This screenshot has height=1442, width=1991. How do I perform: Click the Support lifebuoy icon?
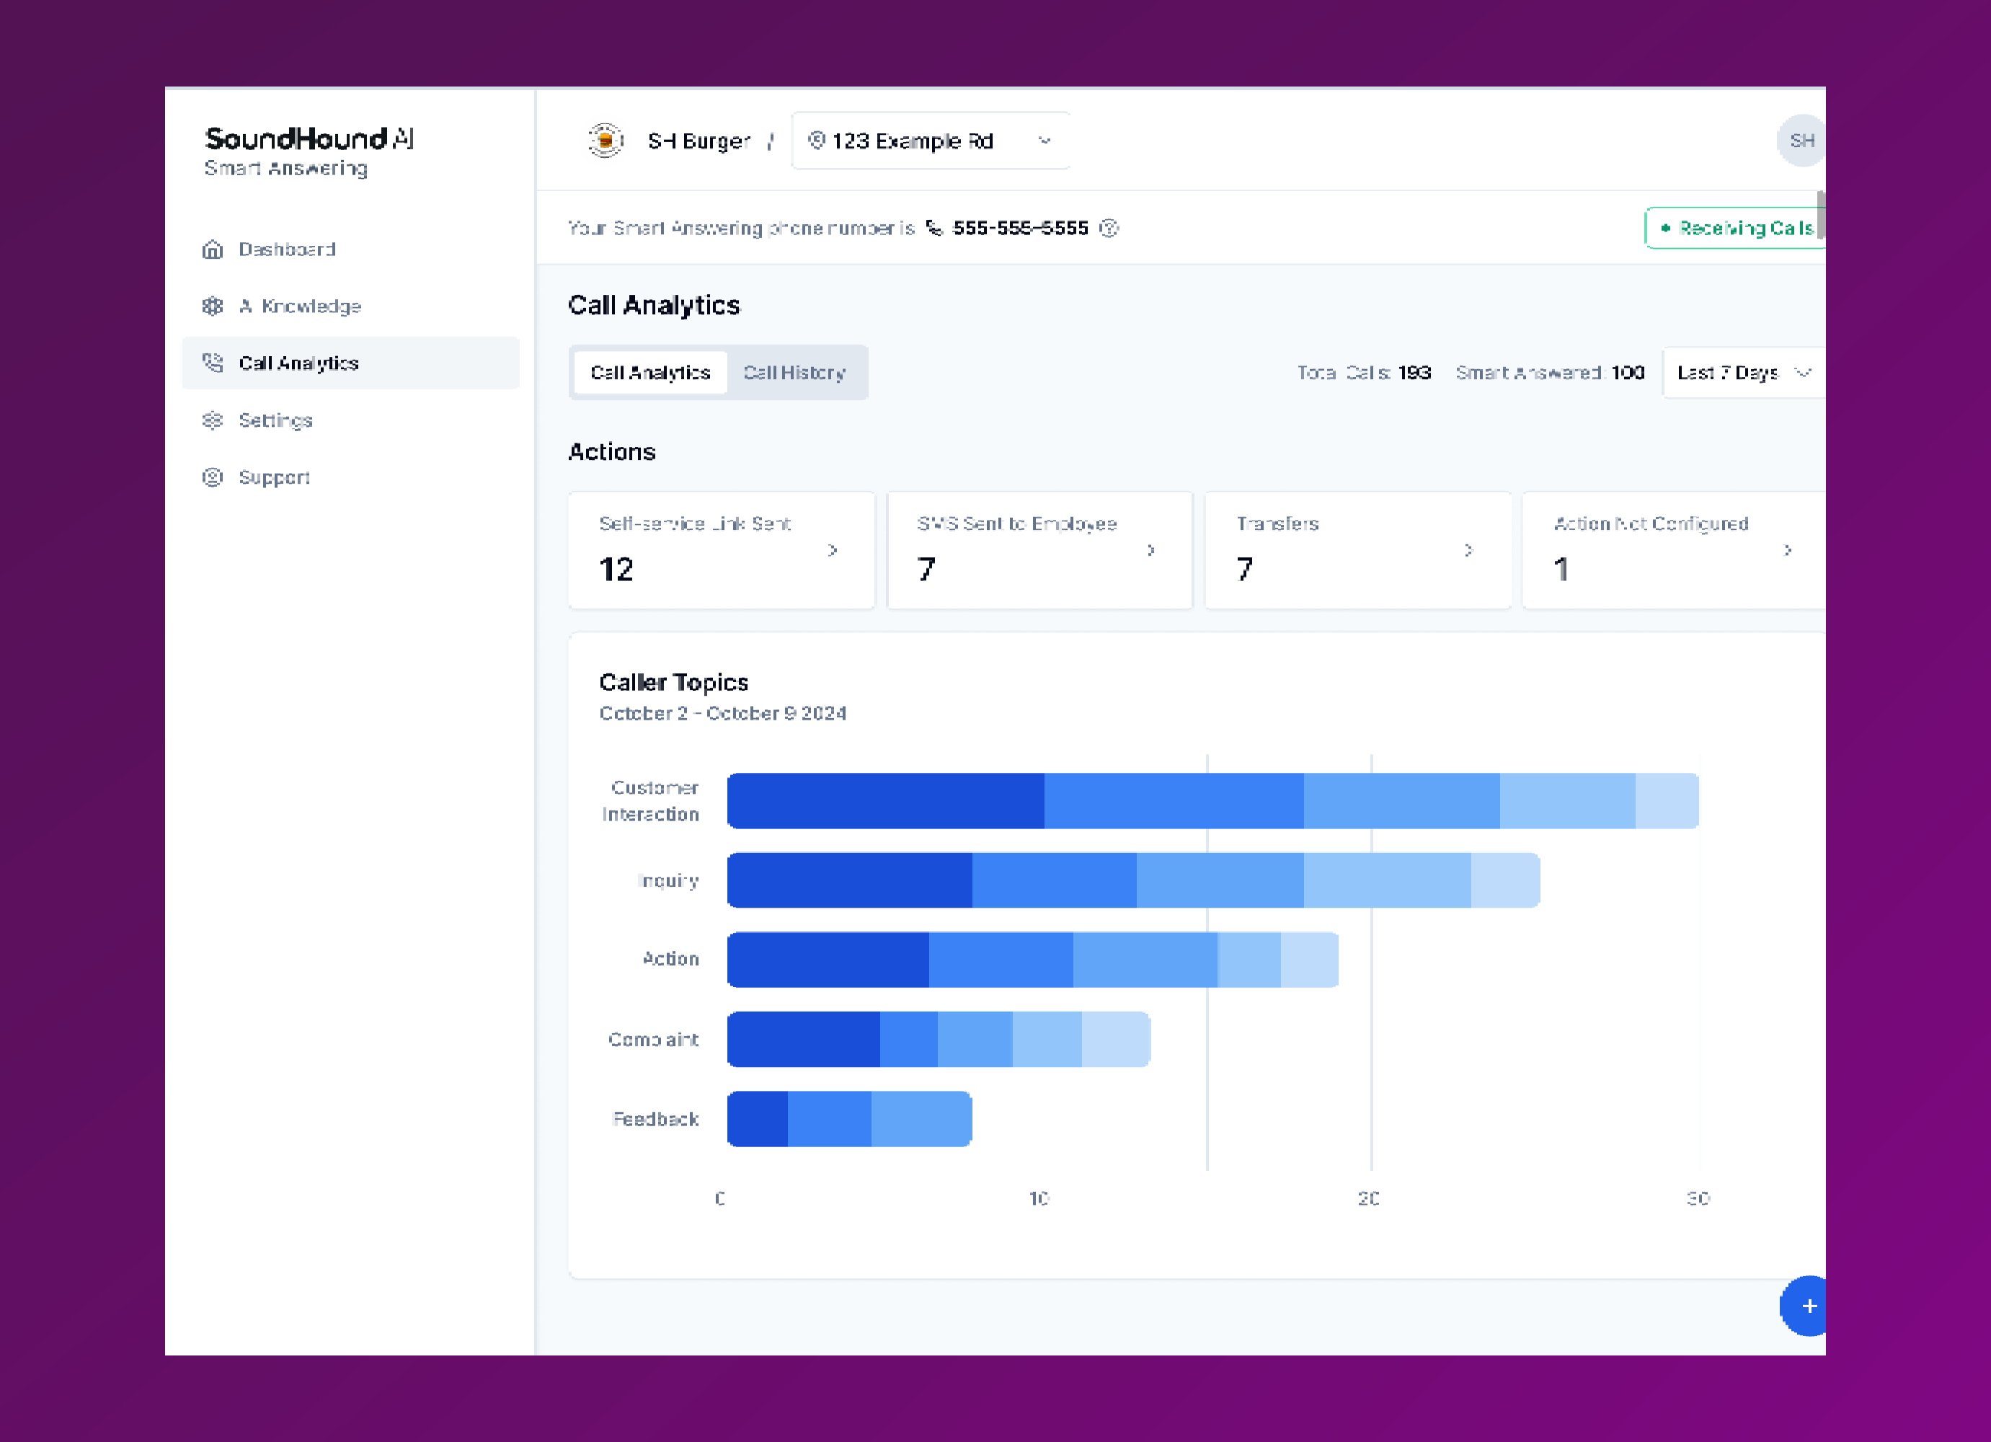tap(213, 478)
